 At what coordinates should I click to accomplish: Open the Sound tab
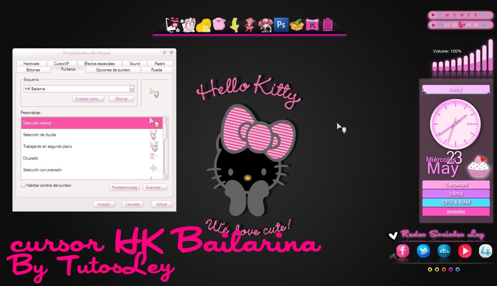pos(135,64)
